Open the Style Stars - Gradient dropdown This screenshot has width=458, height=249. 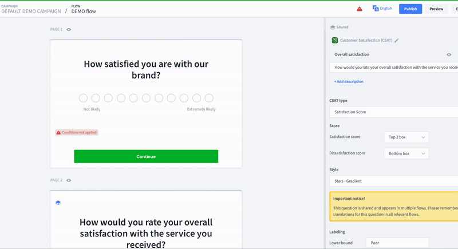[394, 181]
